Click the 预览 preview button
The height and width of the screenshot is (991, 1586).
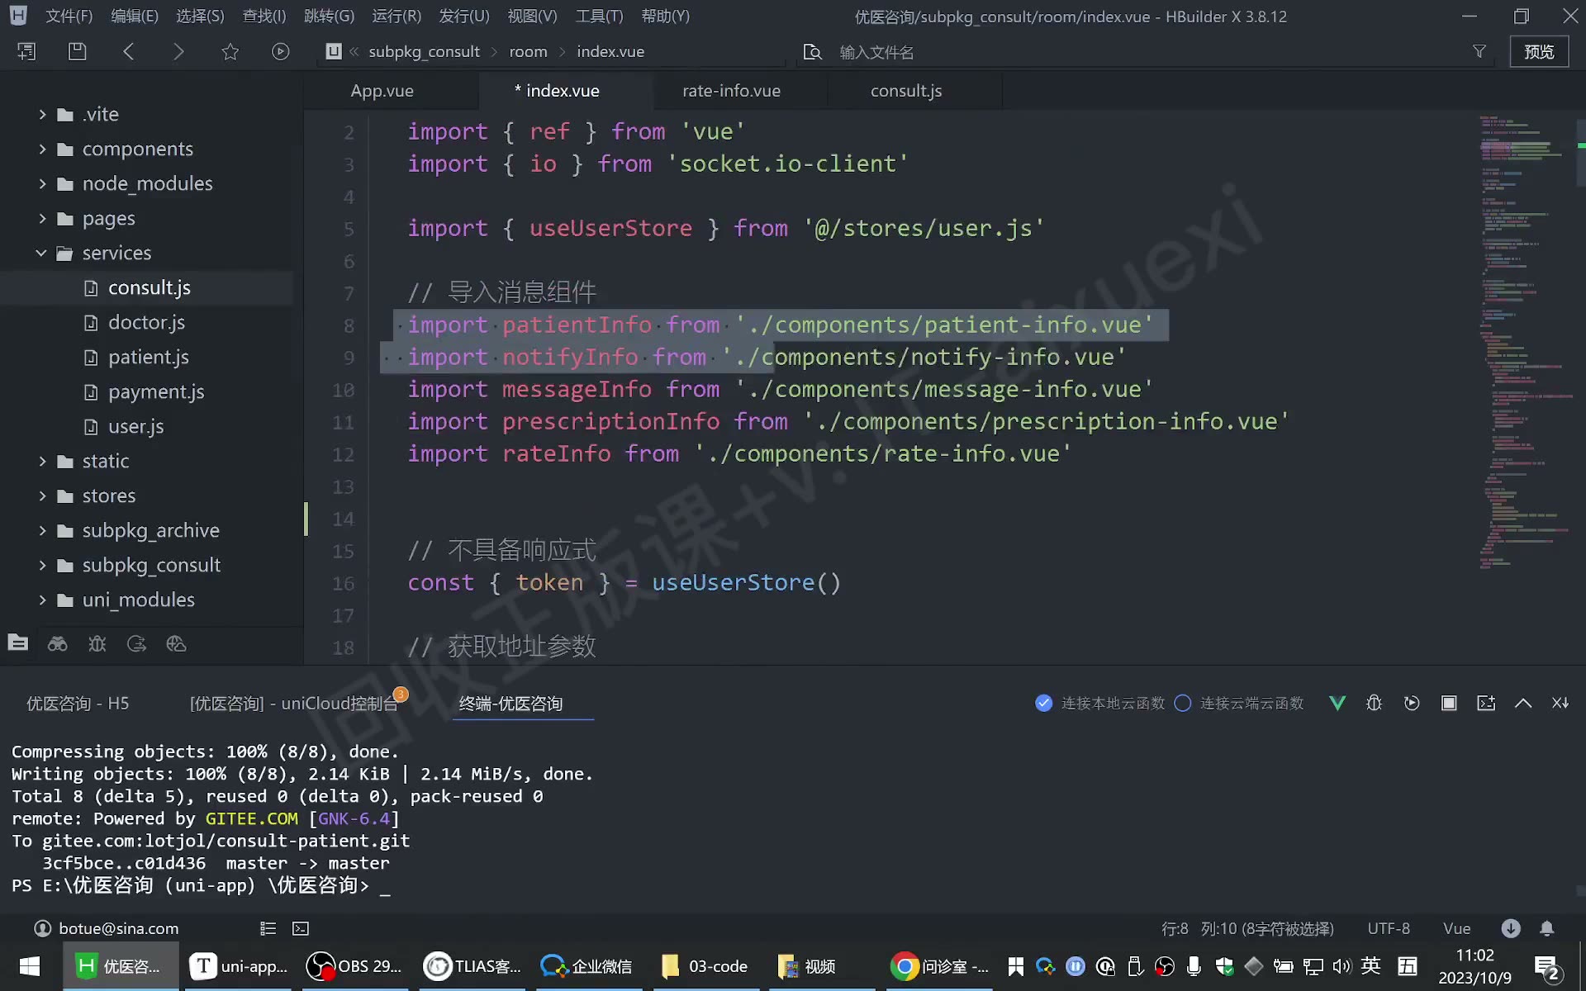pos(1539,51)
